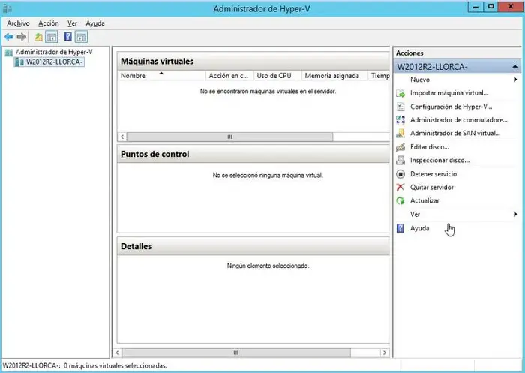
Task: Click the Up one level folder icon
Action: coord(38,37)
